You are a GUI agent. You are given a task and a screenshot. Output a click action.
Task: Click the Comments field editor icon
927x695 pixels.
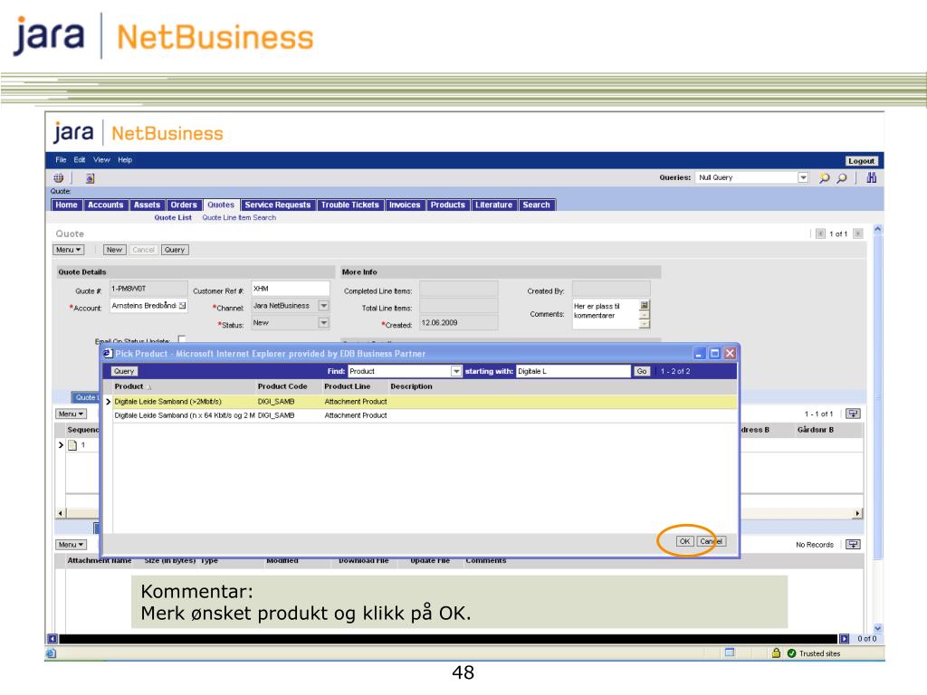(x=645, y=305)
